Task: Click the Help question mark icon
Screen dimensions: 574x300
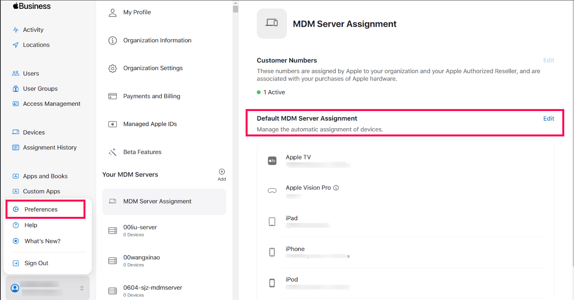Action: [x=16, y=225]
